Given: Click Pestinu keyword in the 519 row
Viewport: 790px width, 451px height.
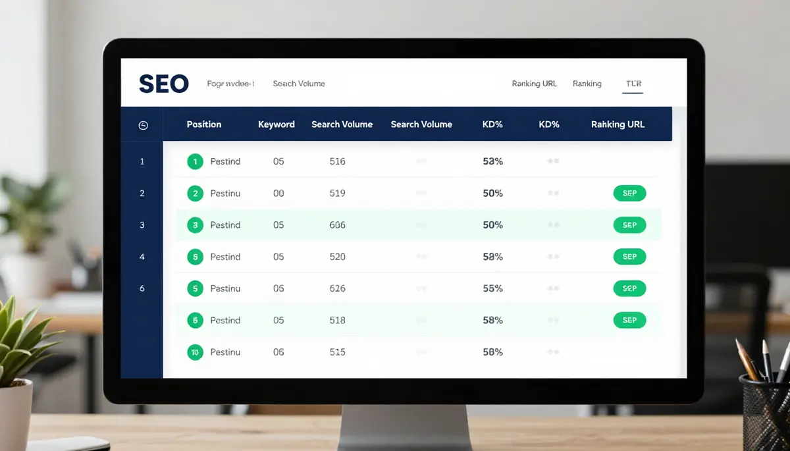Looking at the screenshot, I should [225, 194].
